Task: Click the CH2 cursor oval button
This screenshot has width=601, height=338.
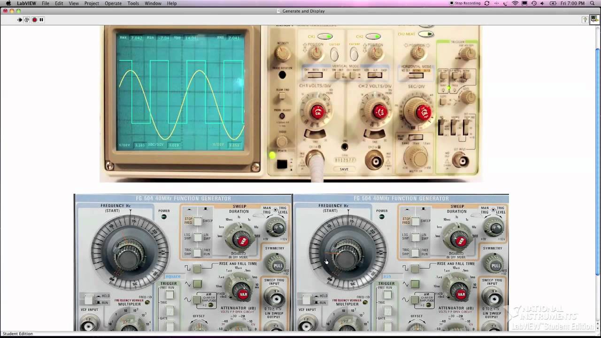Action: coord(354,55)
